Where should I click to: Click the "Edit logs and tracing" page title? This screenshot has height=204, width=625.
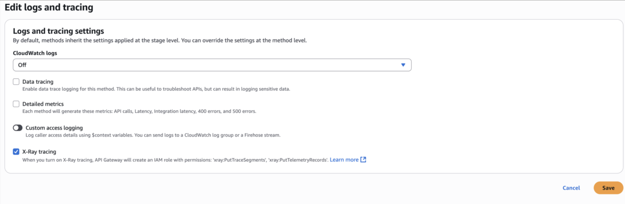(x=49, y=7)
